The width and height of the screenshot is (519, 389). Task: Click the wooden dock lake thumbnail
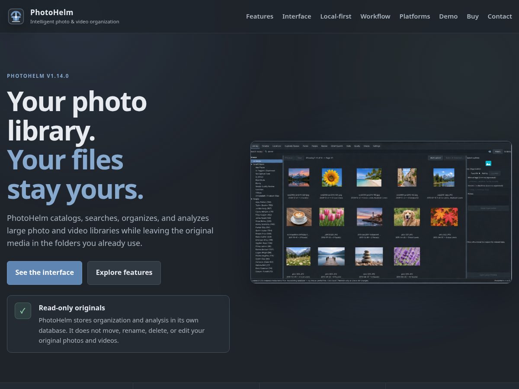[332, 256]
